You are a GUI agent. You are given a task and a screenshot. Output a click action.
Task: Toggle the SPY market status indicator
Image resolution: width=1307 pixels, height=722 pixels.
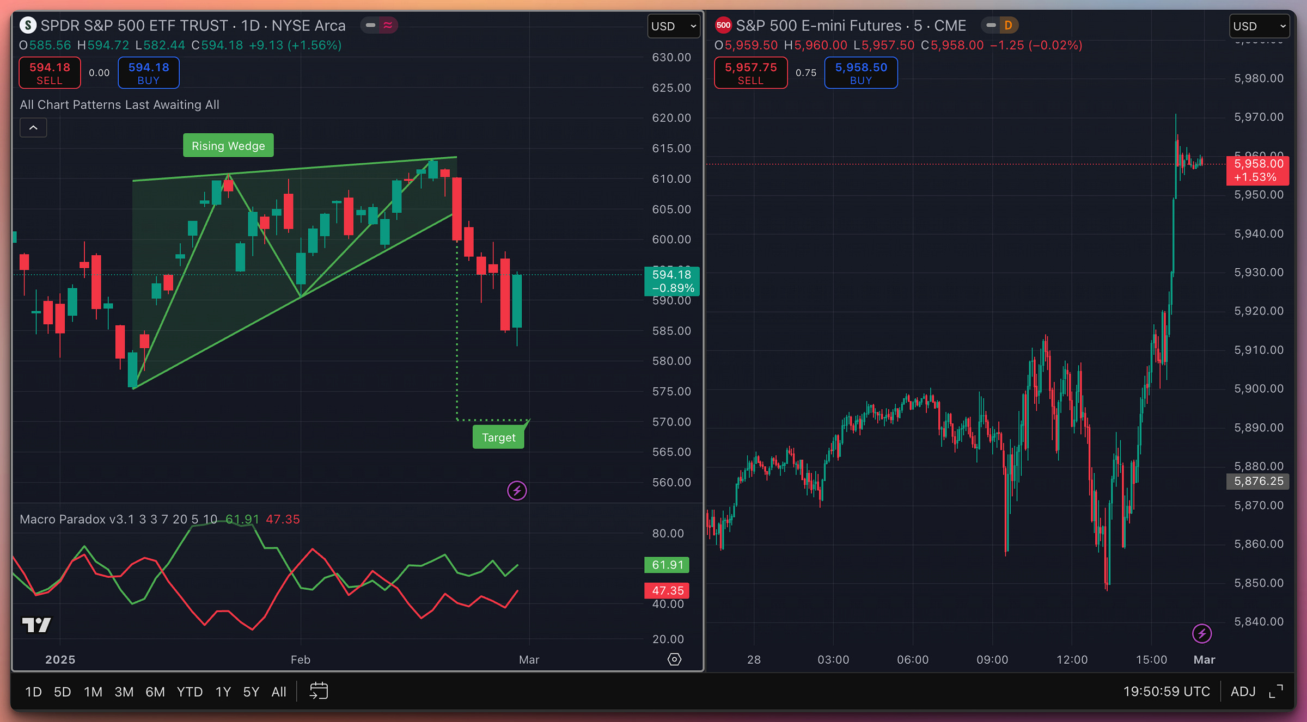[370, 25]
